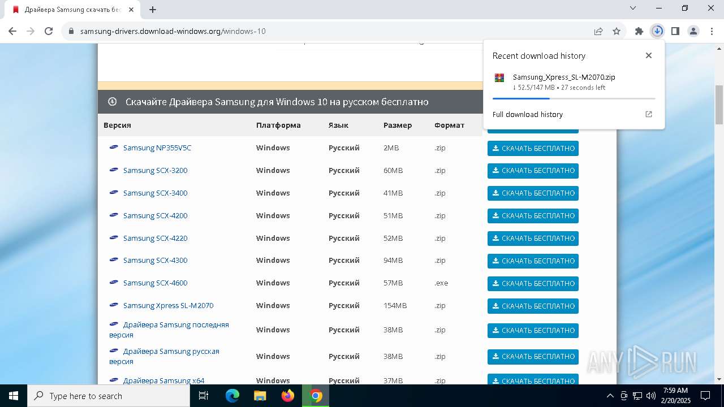Toggle the downloads toolbar icon
Image resolution: width=724 pixels, height=407 pixels.
pos(657,31)
